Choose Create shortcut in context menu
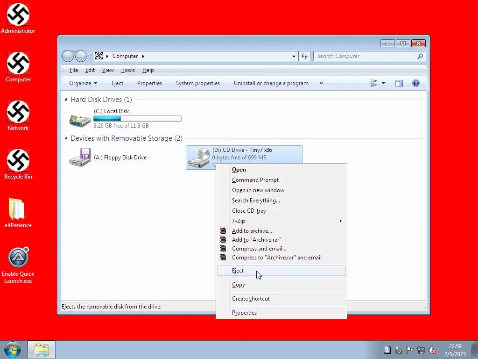 [281, 299]
